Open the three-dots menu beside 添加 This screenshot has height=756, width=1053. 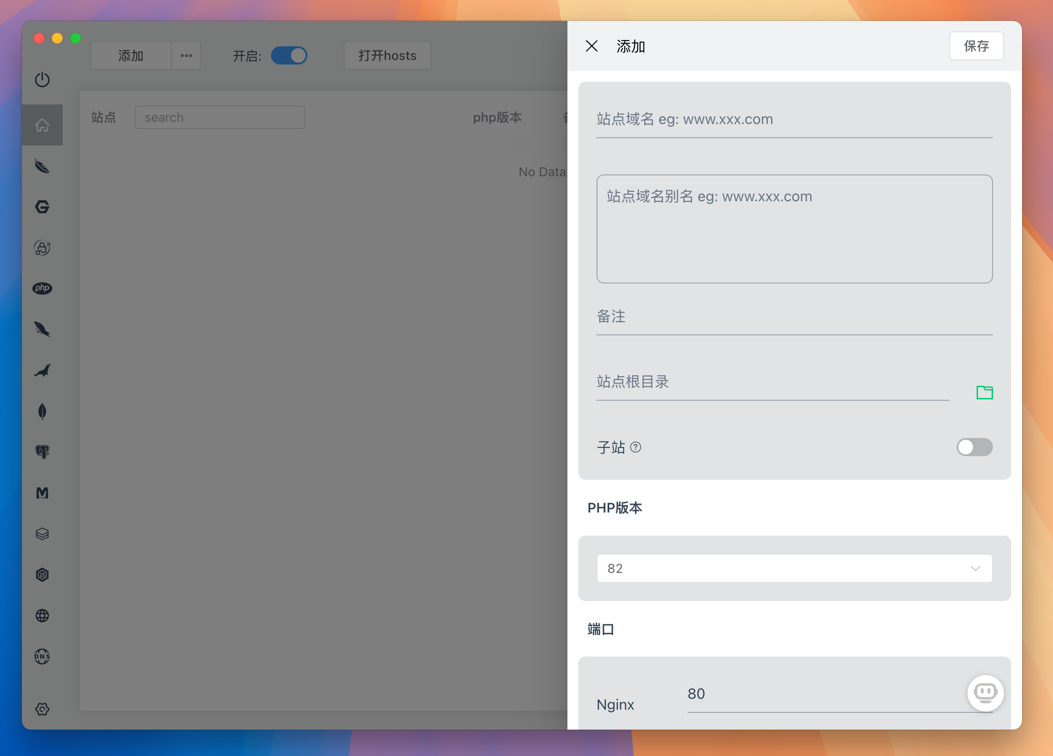[x=186, y=56]
